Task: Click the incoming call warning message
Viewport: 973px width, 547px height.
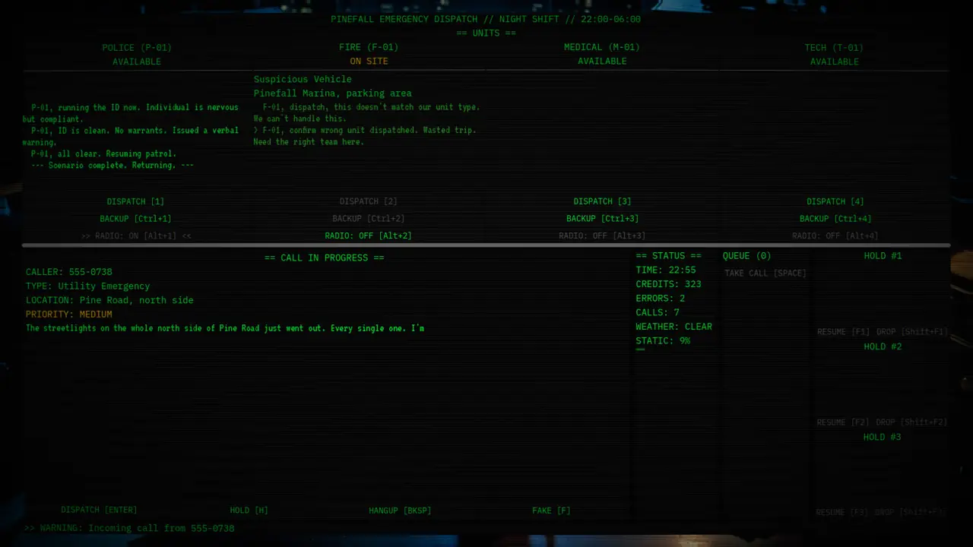Action: click(x=129, y=528)
